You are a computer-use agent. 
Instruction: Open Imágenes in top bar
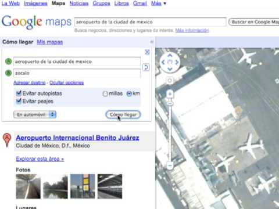pyautogui.click(x=35, y=3)
